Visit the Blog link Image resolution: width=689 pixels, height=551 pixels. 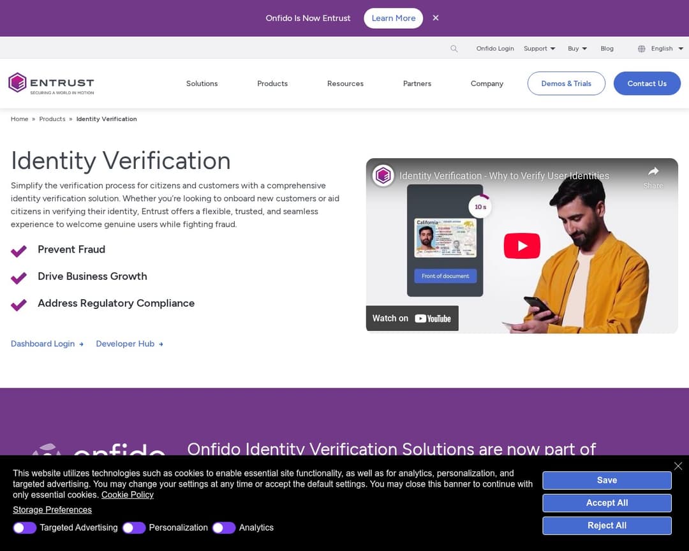[607, 48]
